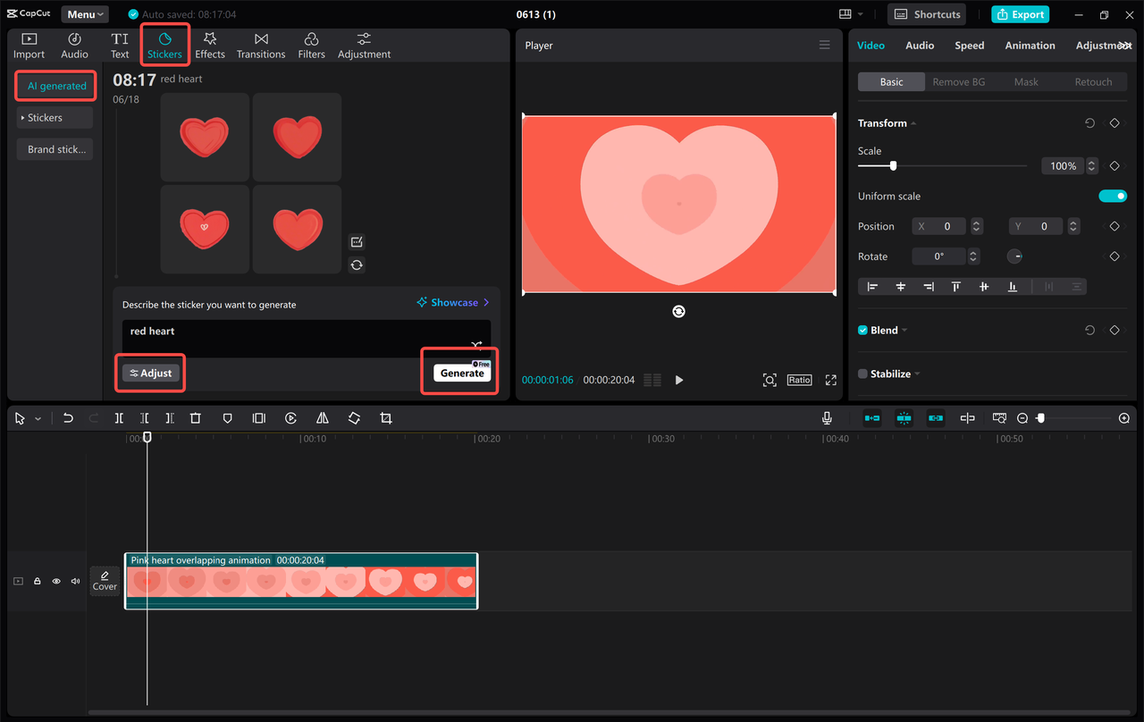Click the regenerate icon under the sticker thumbnails
1144x722 pixels.
coord(357,264)
